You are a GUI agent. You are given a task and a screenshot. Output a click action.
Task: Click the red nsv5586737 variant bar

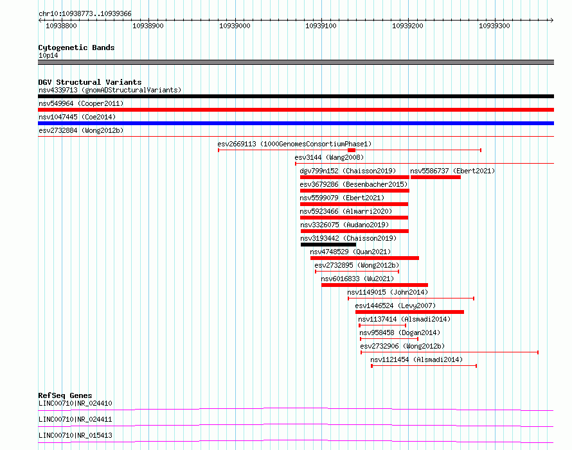pyautogui.click(x=436, y=177)
